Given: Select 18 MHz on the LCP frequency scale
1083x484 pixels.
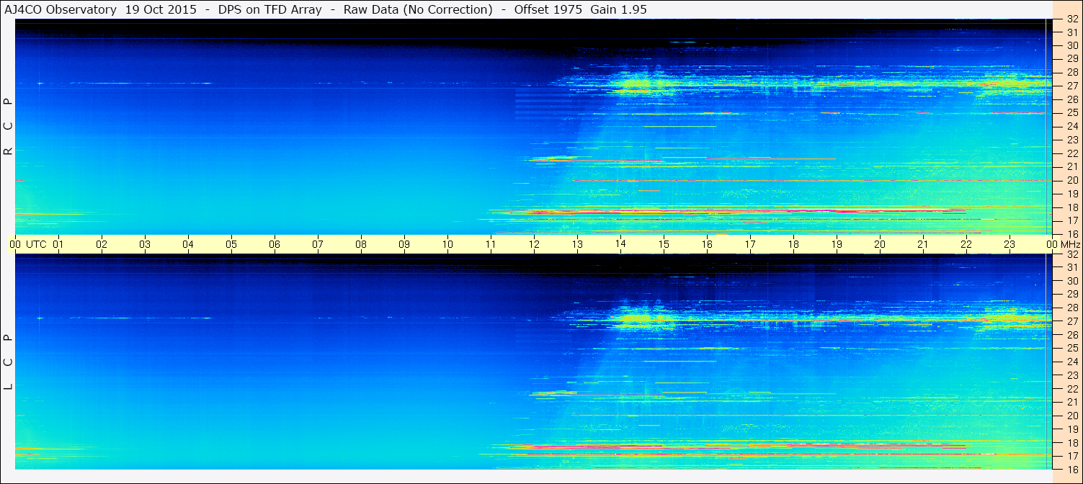Looking at the screenshot, I should tap(1071, 443).
